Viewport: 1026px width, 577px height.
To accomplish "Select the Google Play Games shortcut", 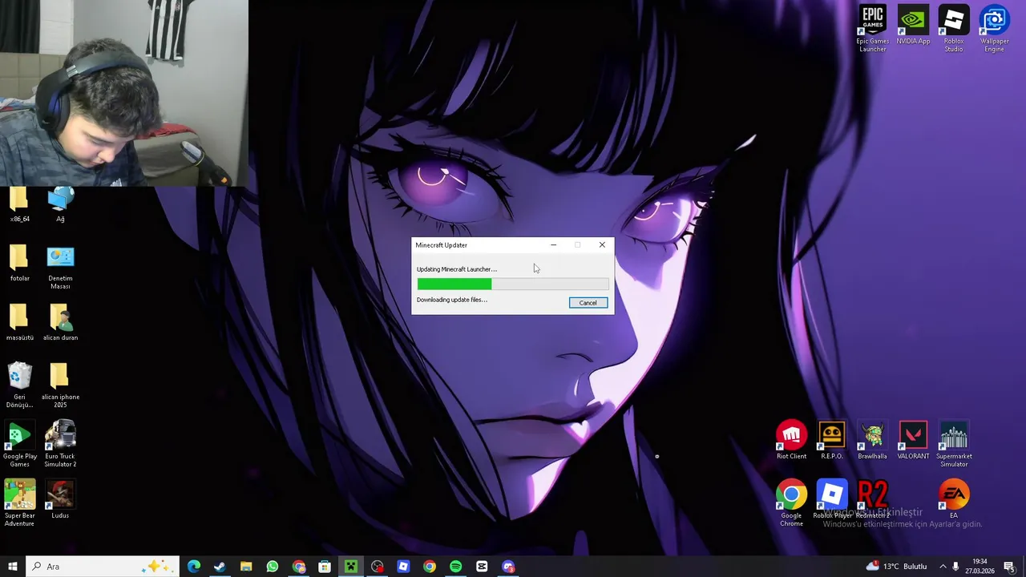I will (19, 444).
